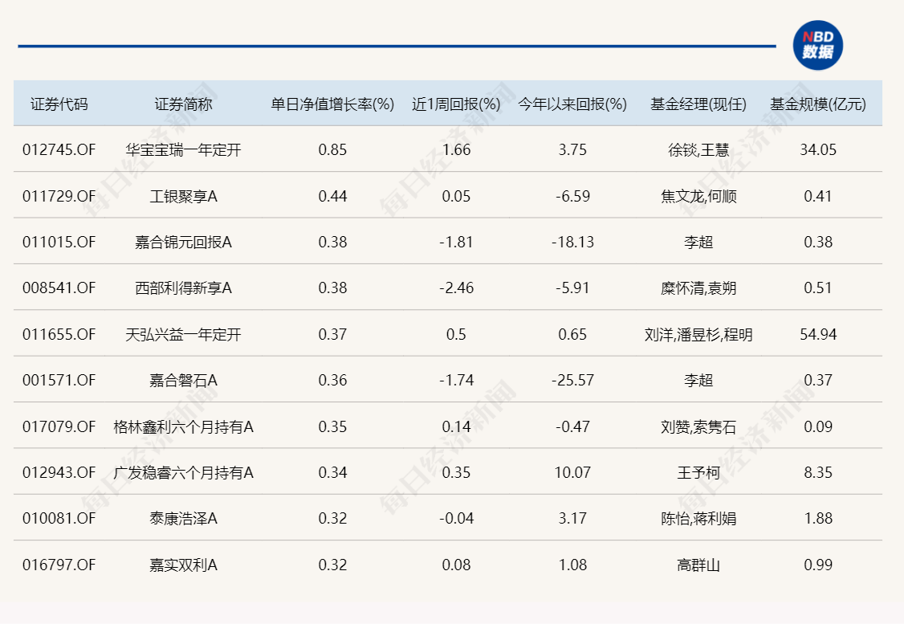Viewport: 904px width, 624px height.
Task: Select the 单日净值增长率(%) column header
Action: point(332,104)
